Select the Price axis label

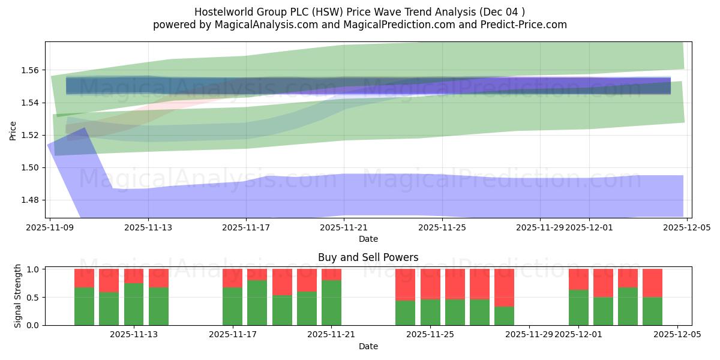(x=14, y=128)
